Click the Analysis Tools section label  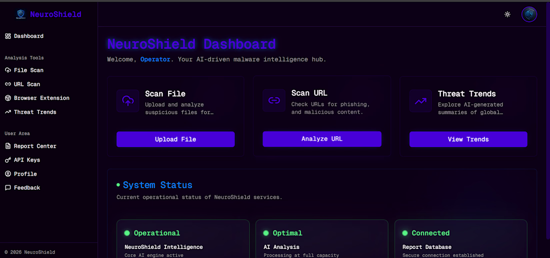(24, 58)
